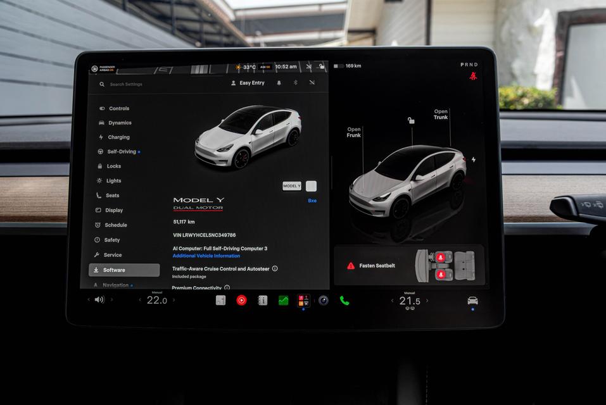
Task: Click the passenger airbag status icon
Action: pos(103,69)
